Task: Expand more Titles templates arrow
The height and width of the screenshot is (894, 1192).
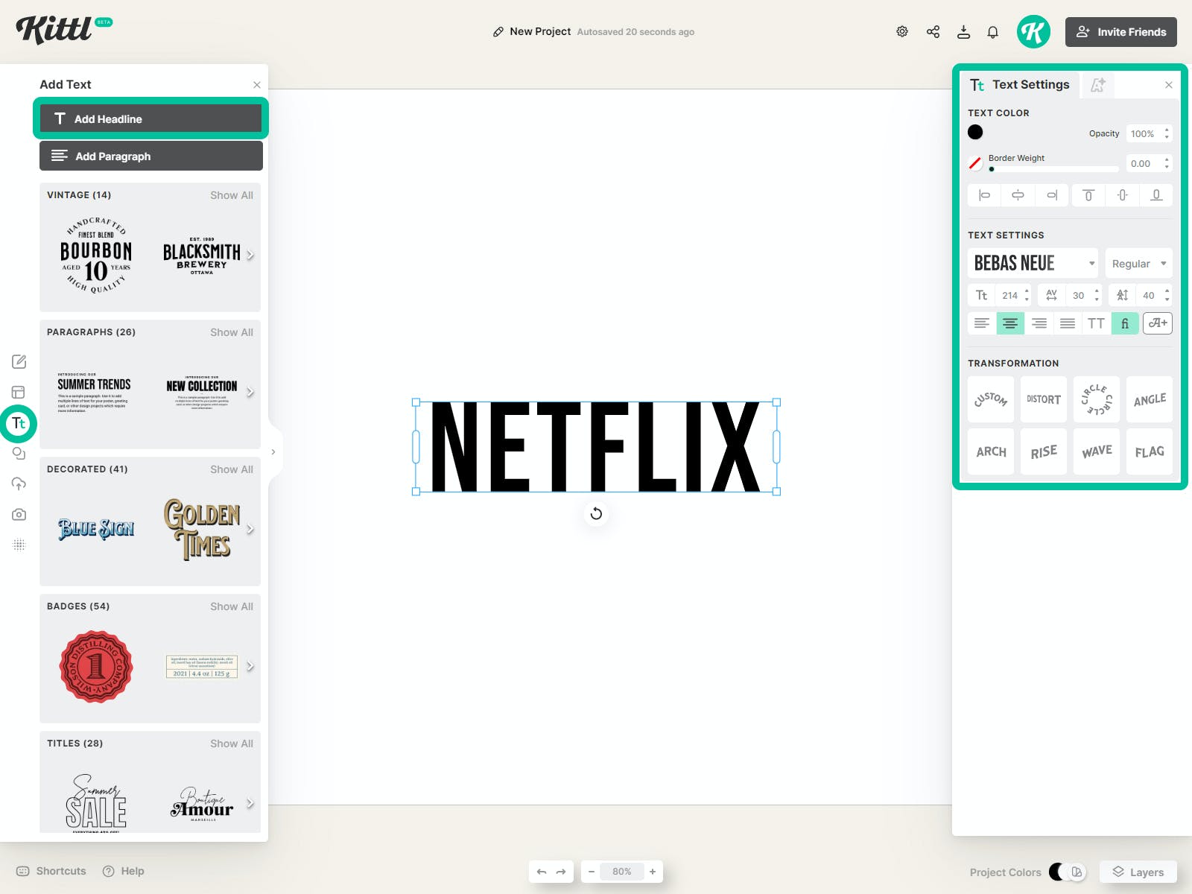Action: coord(250,803)
